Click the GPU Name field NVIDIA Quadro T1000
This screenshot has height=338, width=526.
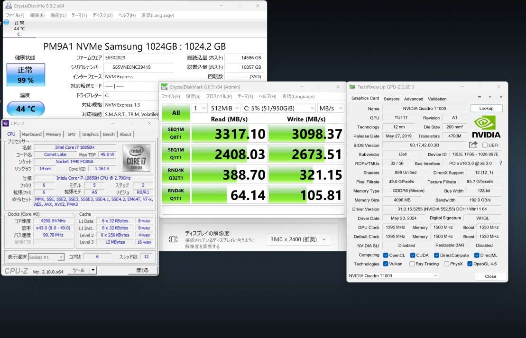(x=424, y=108)
